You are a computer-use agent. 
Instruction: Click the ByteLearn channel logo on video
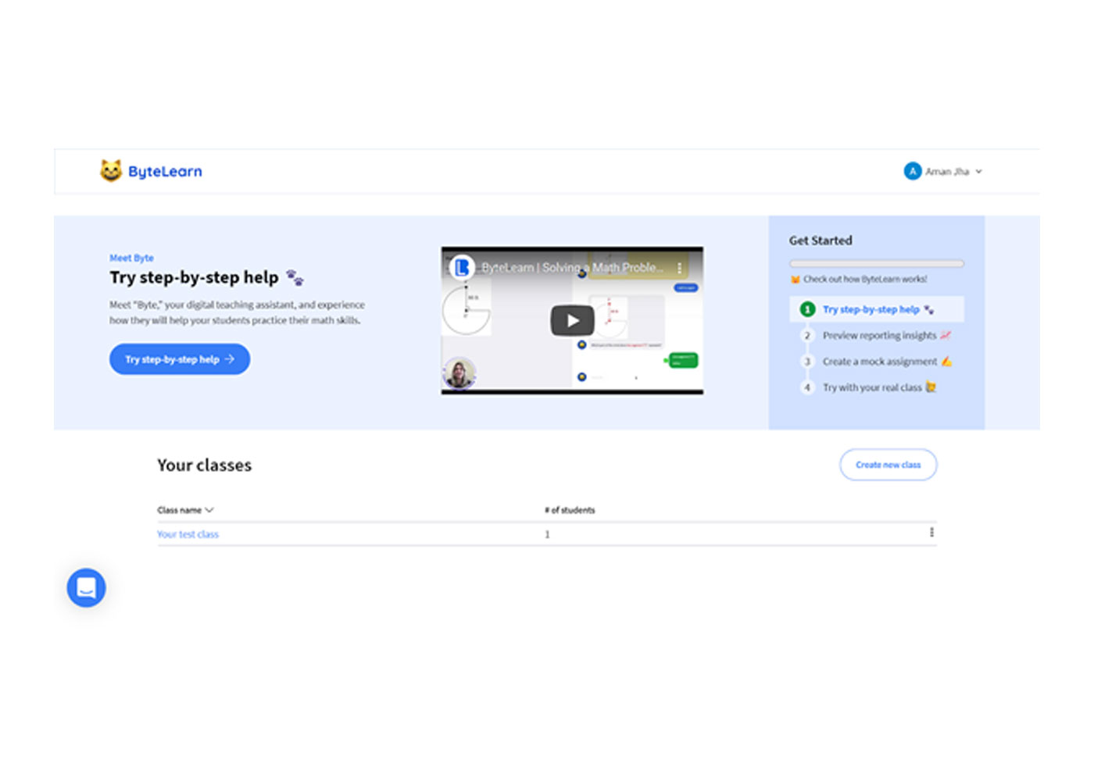pos(462,268)
